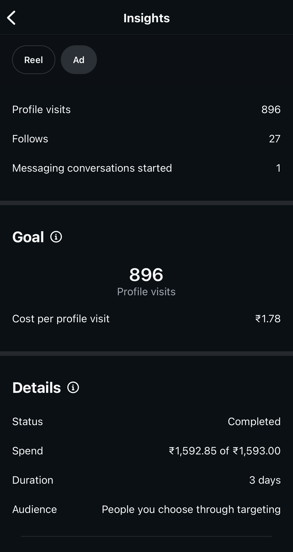Tap the Goal section heading

pos(28,237)
